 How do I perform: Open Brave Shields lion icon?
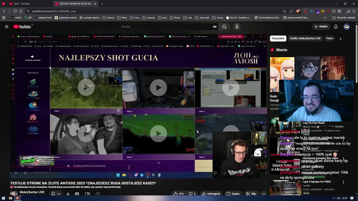tap(298, 11)
